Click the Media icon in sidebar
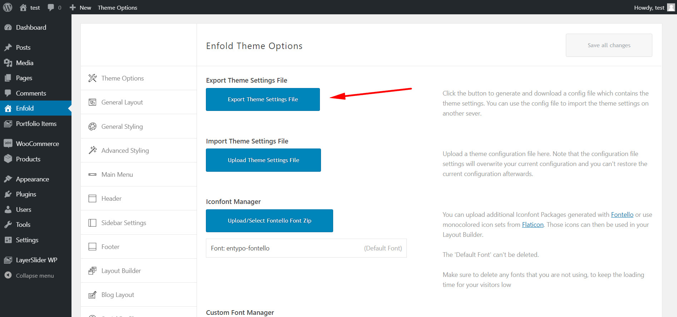This screenshot has width=677, height=317. click(8, 63)
